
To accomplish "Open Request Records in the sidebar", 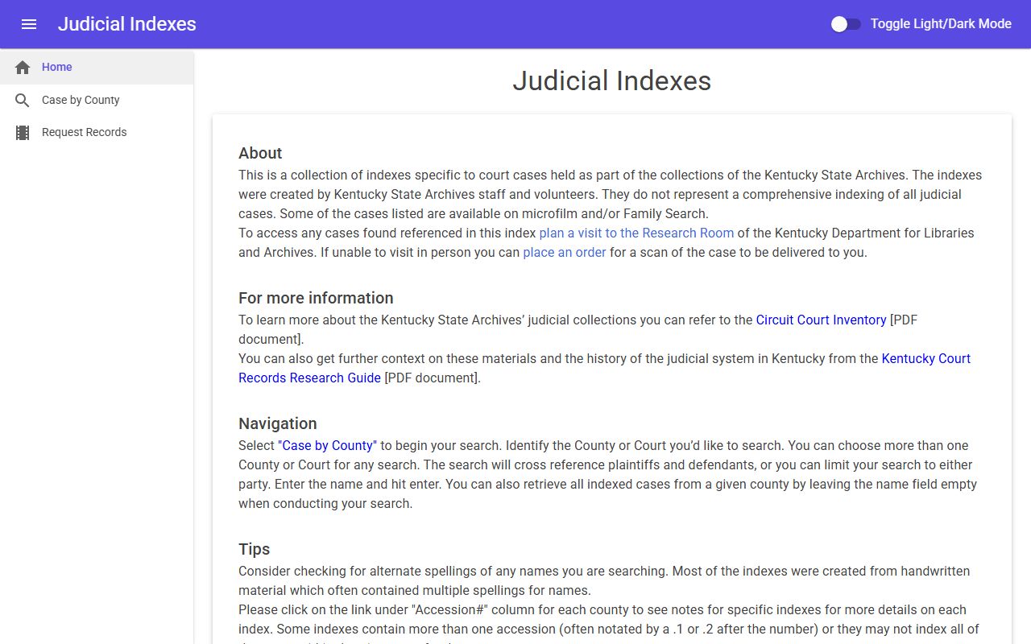I will click(x=97, y=133).
